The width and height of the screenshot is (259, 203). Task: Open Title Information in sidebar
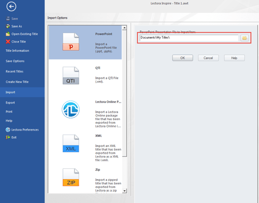point(18,51)
